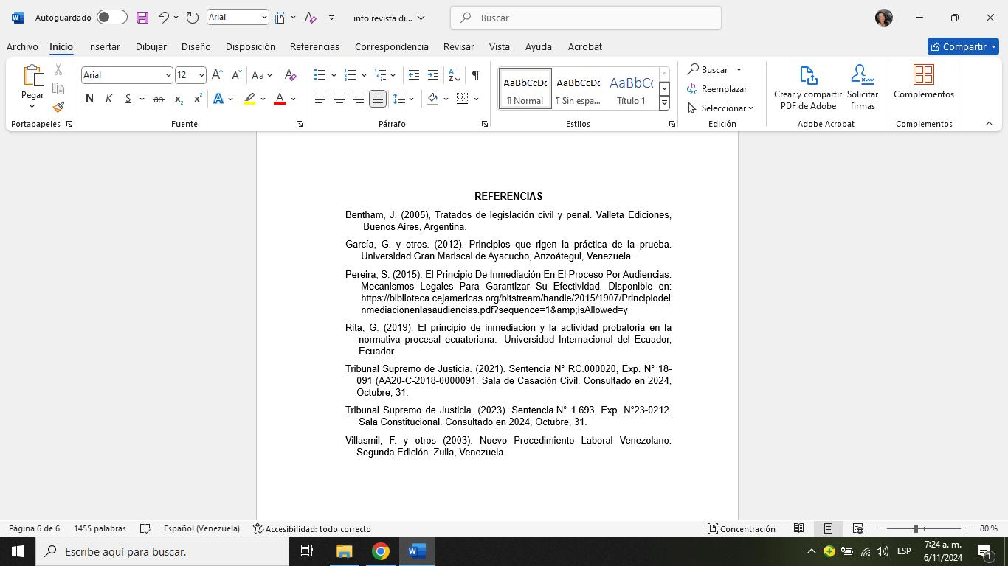The height and width of the screenshot is (566, 1008).
Task: Open the Acrobat tab
Action: click(585, 46)
